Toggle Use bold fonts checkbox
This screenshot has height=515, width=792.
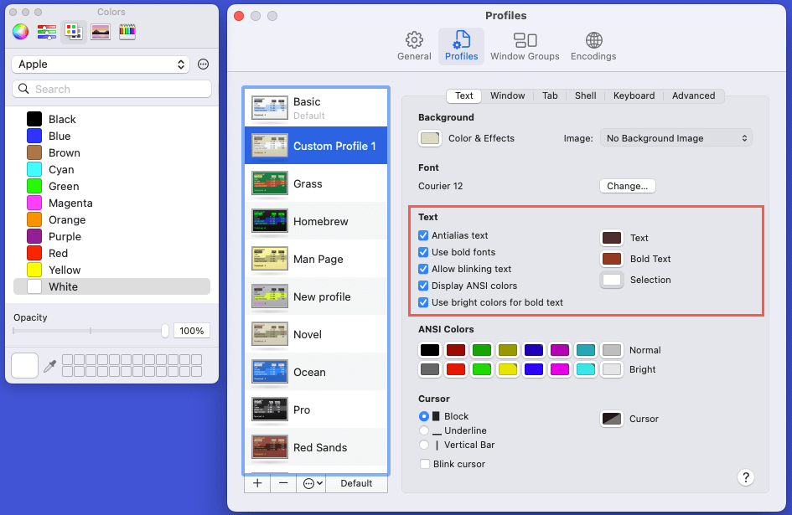coord(423,252)
